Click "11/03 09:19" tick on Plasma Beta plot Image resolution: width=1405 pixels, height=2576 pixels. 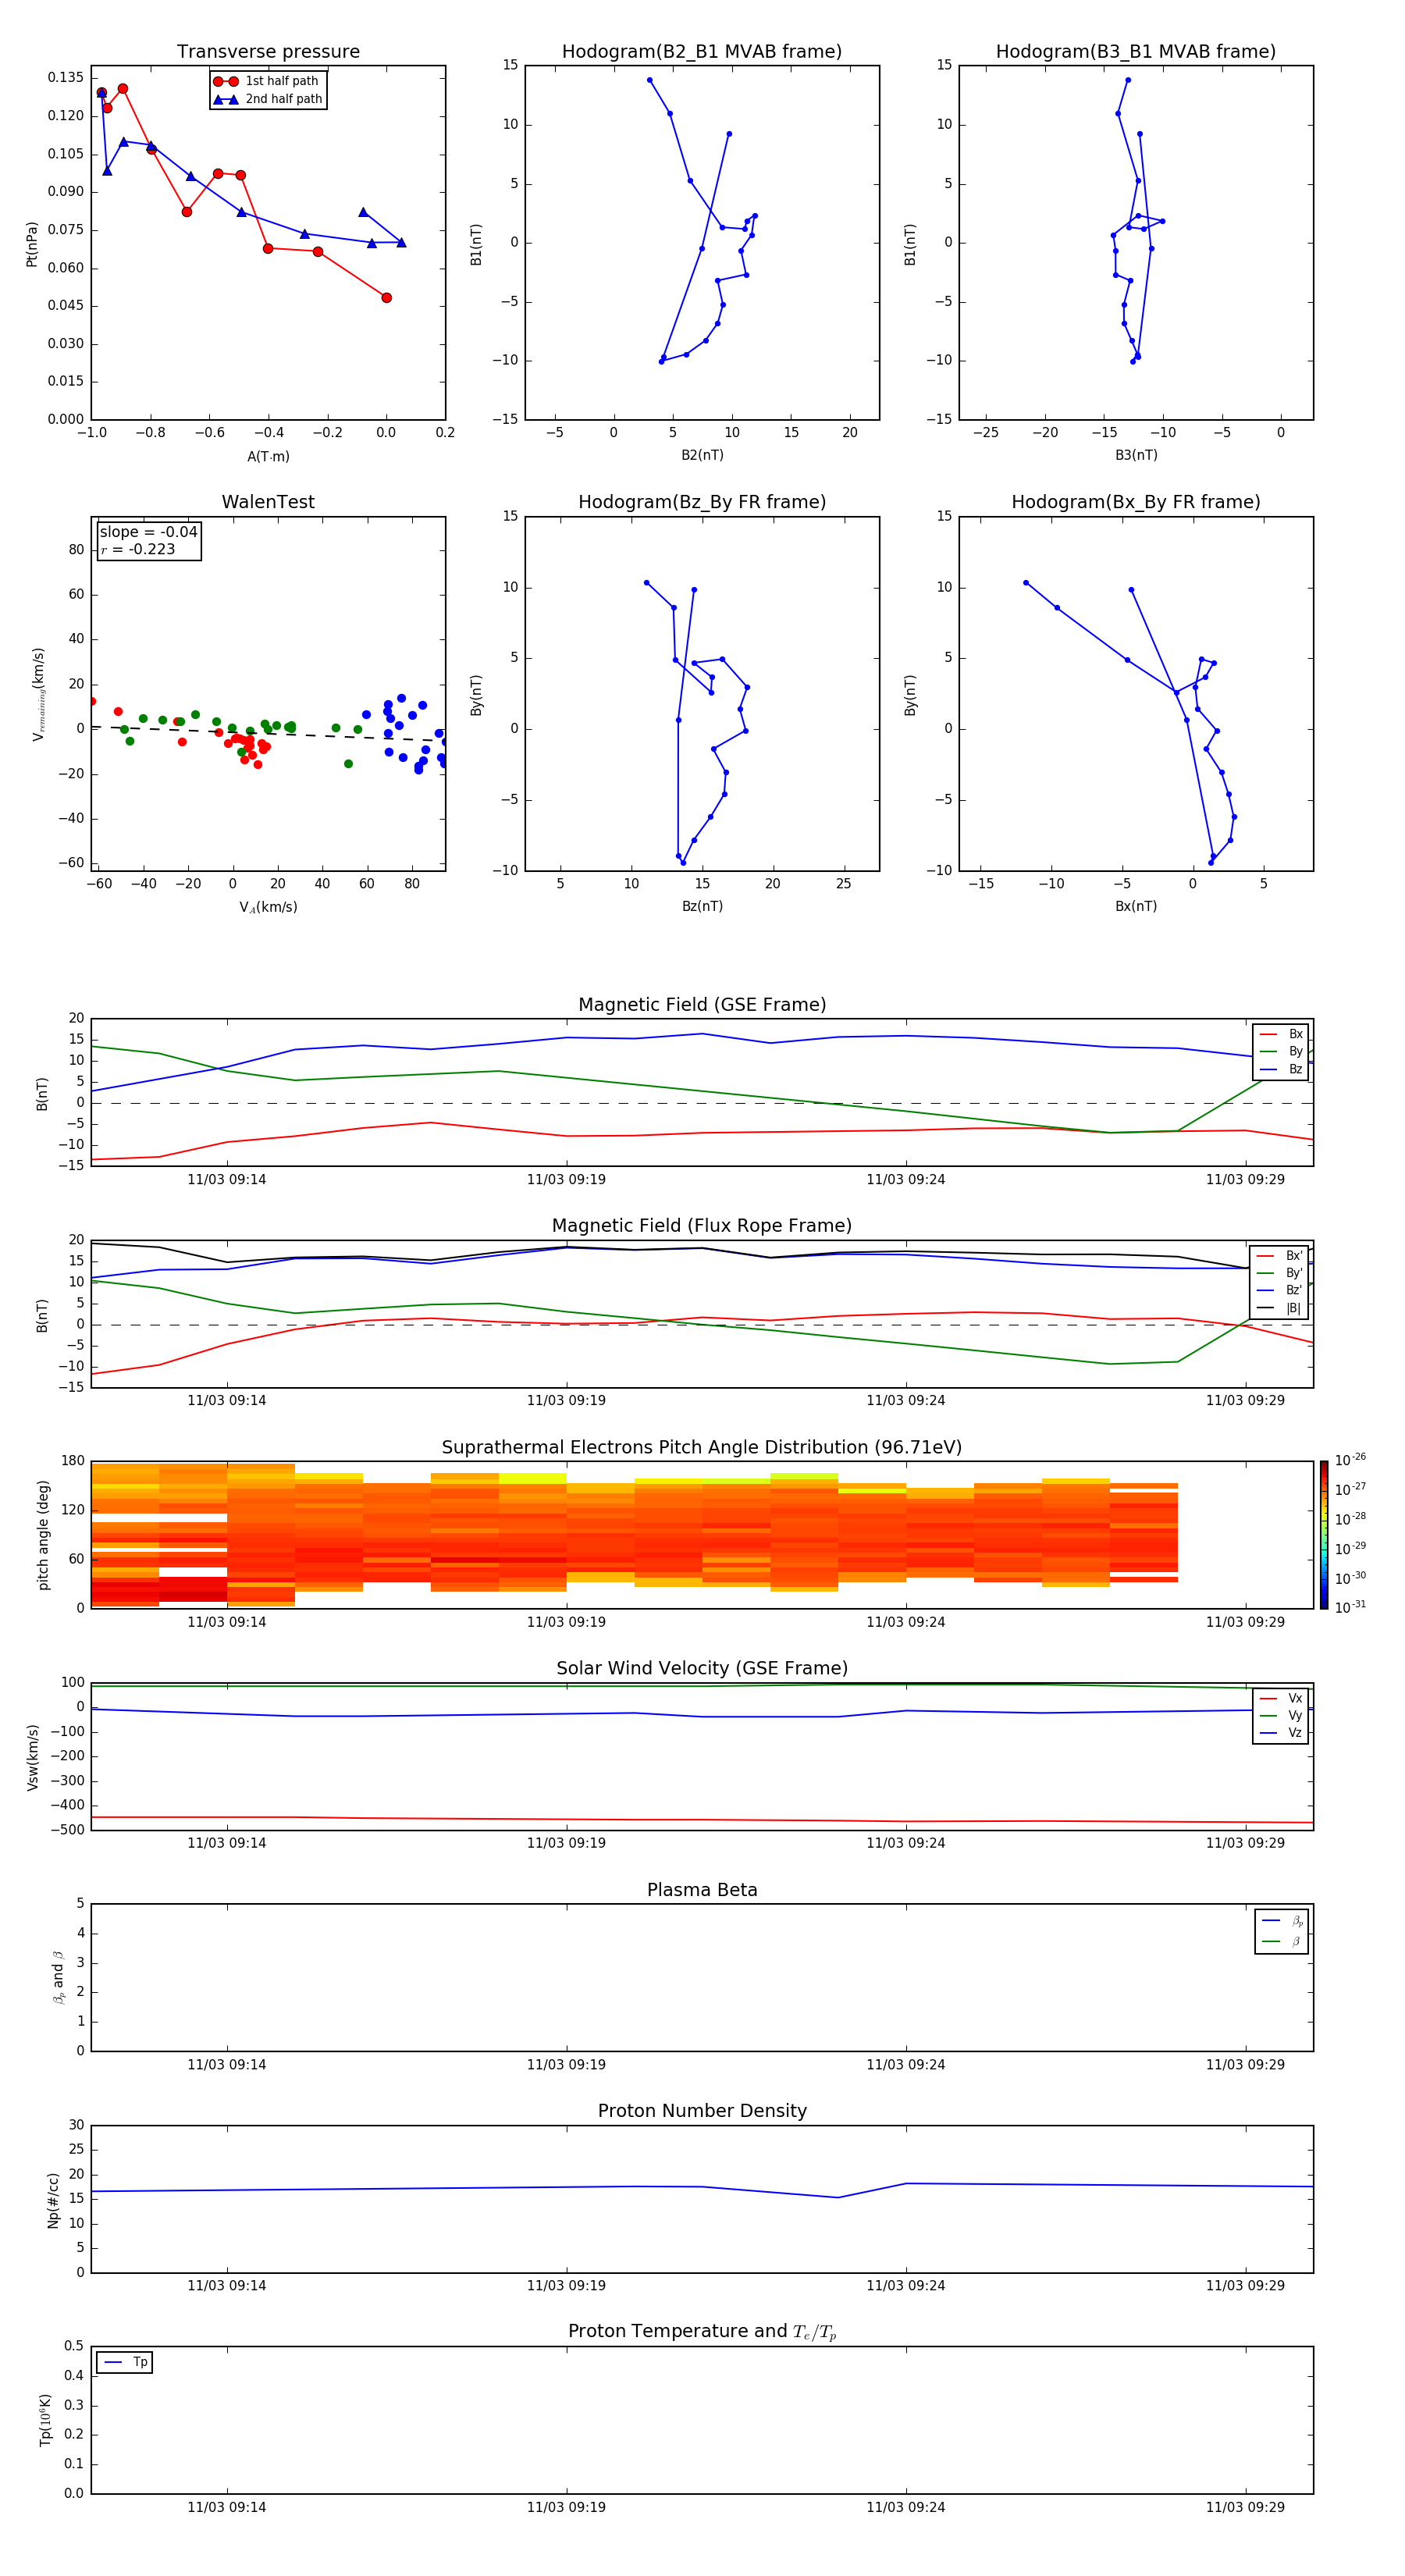566,2064
